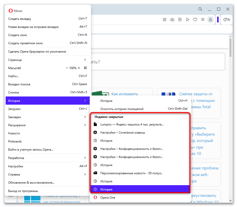Click the edit page note icon in toolbar
The width and height of the screenshot is (237, 207).
tap(165, 20)
